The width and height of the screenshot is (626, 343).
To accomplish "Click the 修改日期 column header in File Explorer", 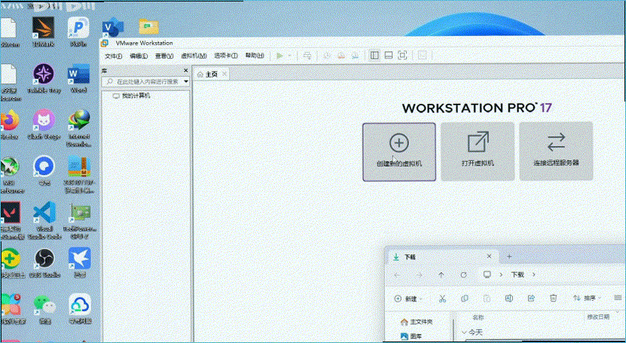I will 598,317.
